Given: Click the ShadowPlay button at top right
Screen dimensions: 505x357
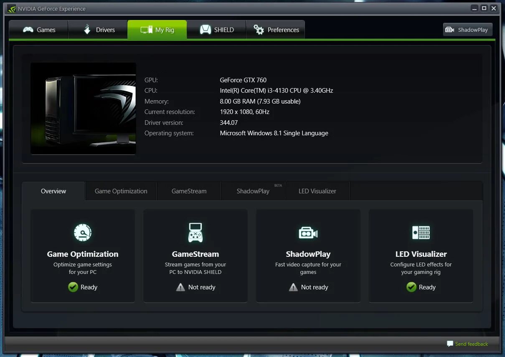Looking at the screenshot, I should click(x=468, y=30).
